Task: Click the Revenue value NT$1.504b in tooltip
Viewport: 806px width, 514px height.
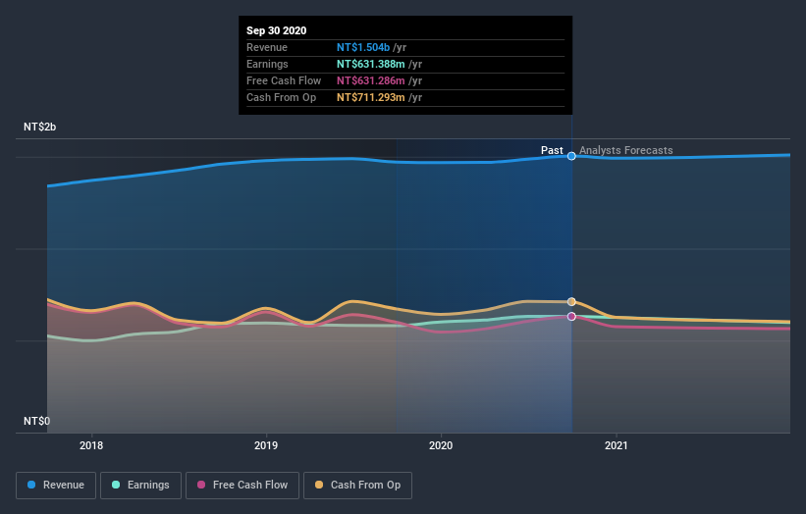Action: 363,47
